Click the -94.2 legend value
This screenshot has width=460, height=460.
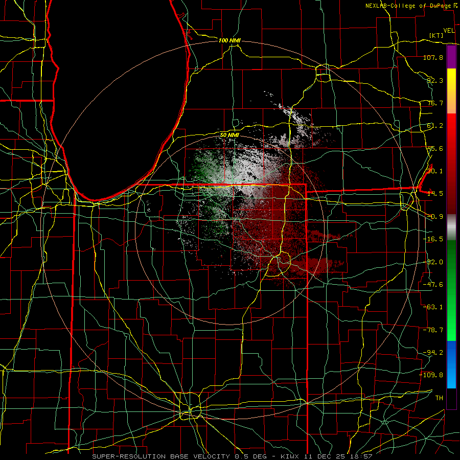pyautogui.click(x=433, y=352)
